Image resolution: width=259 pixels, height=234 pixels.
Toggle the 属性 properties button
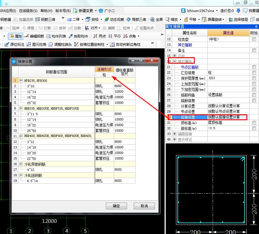click(16, 36)
